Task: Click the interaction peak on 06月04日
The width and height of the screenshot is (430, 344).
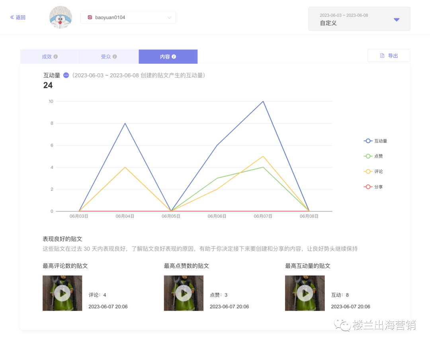Action: (x=125, y=123)
